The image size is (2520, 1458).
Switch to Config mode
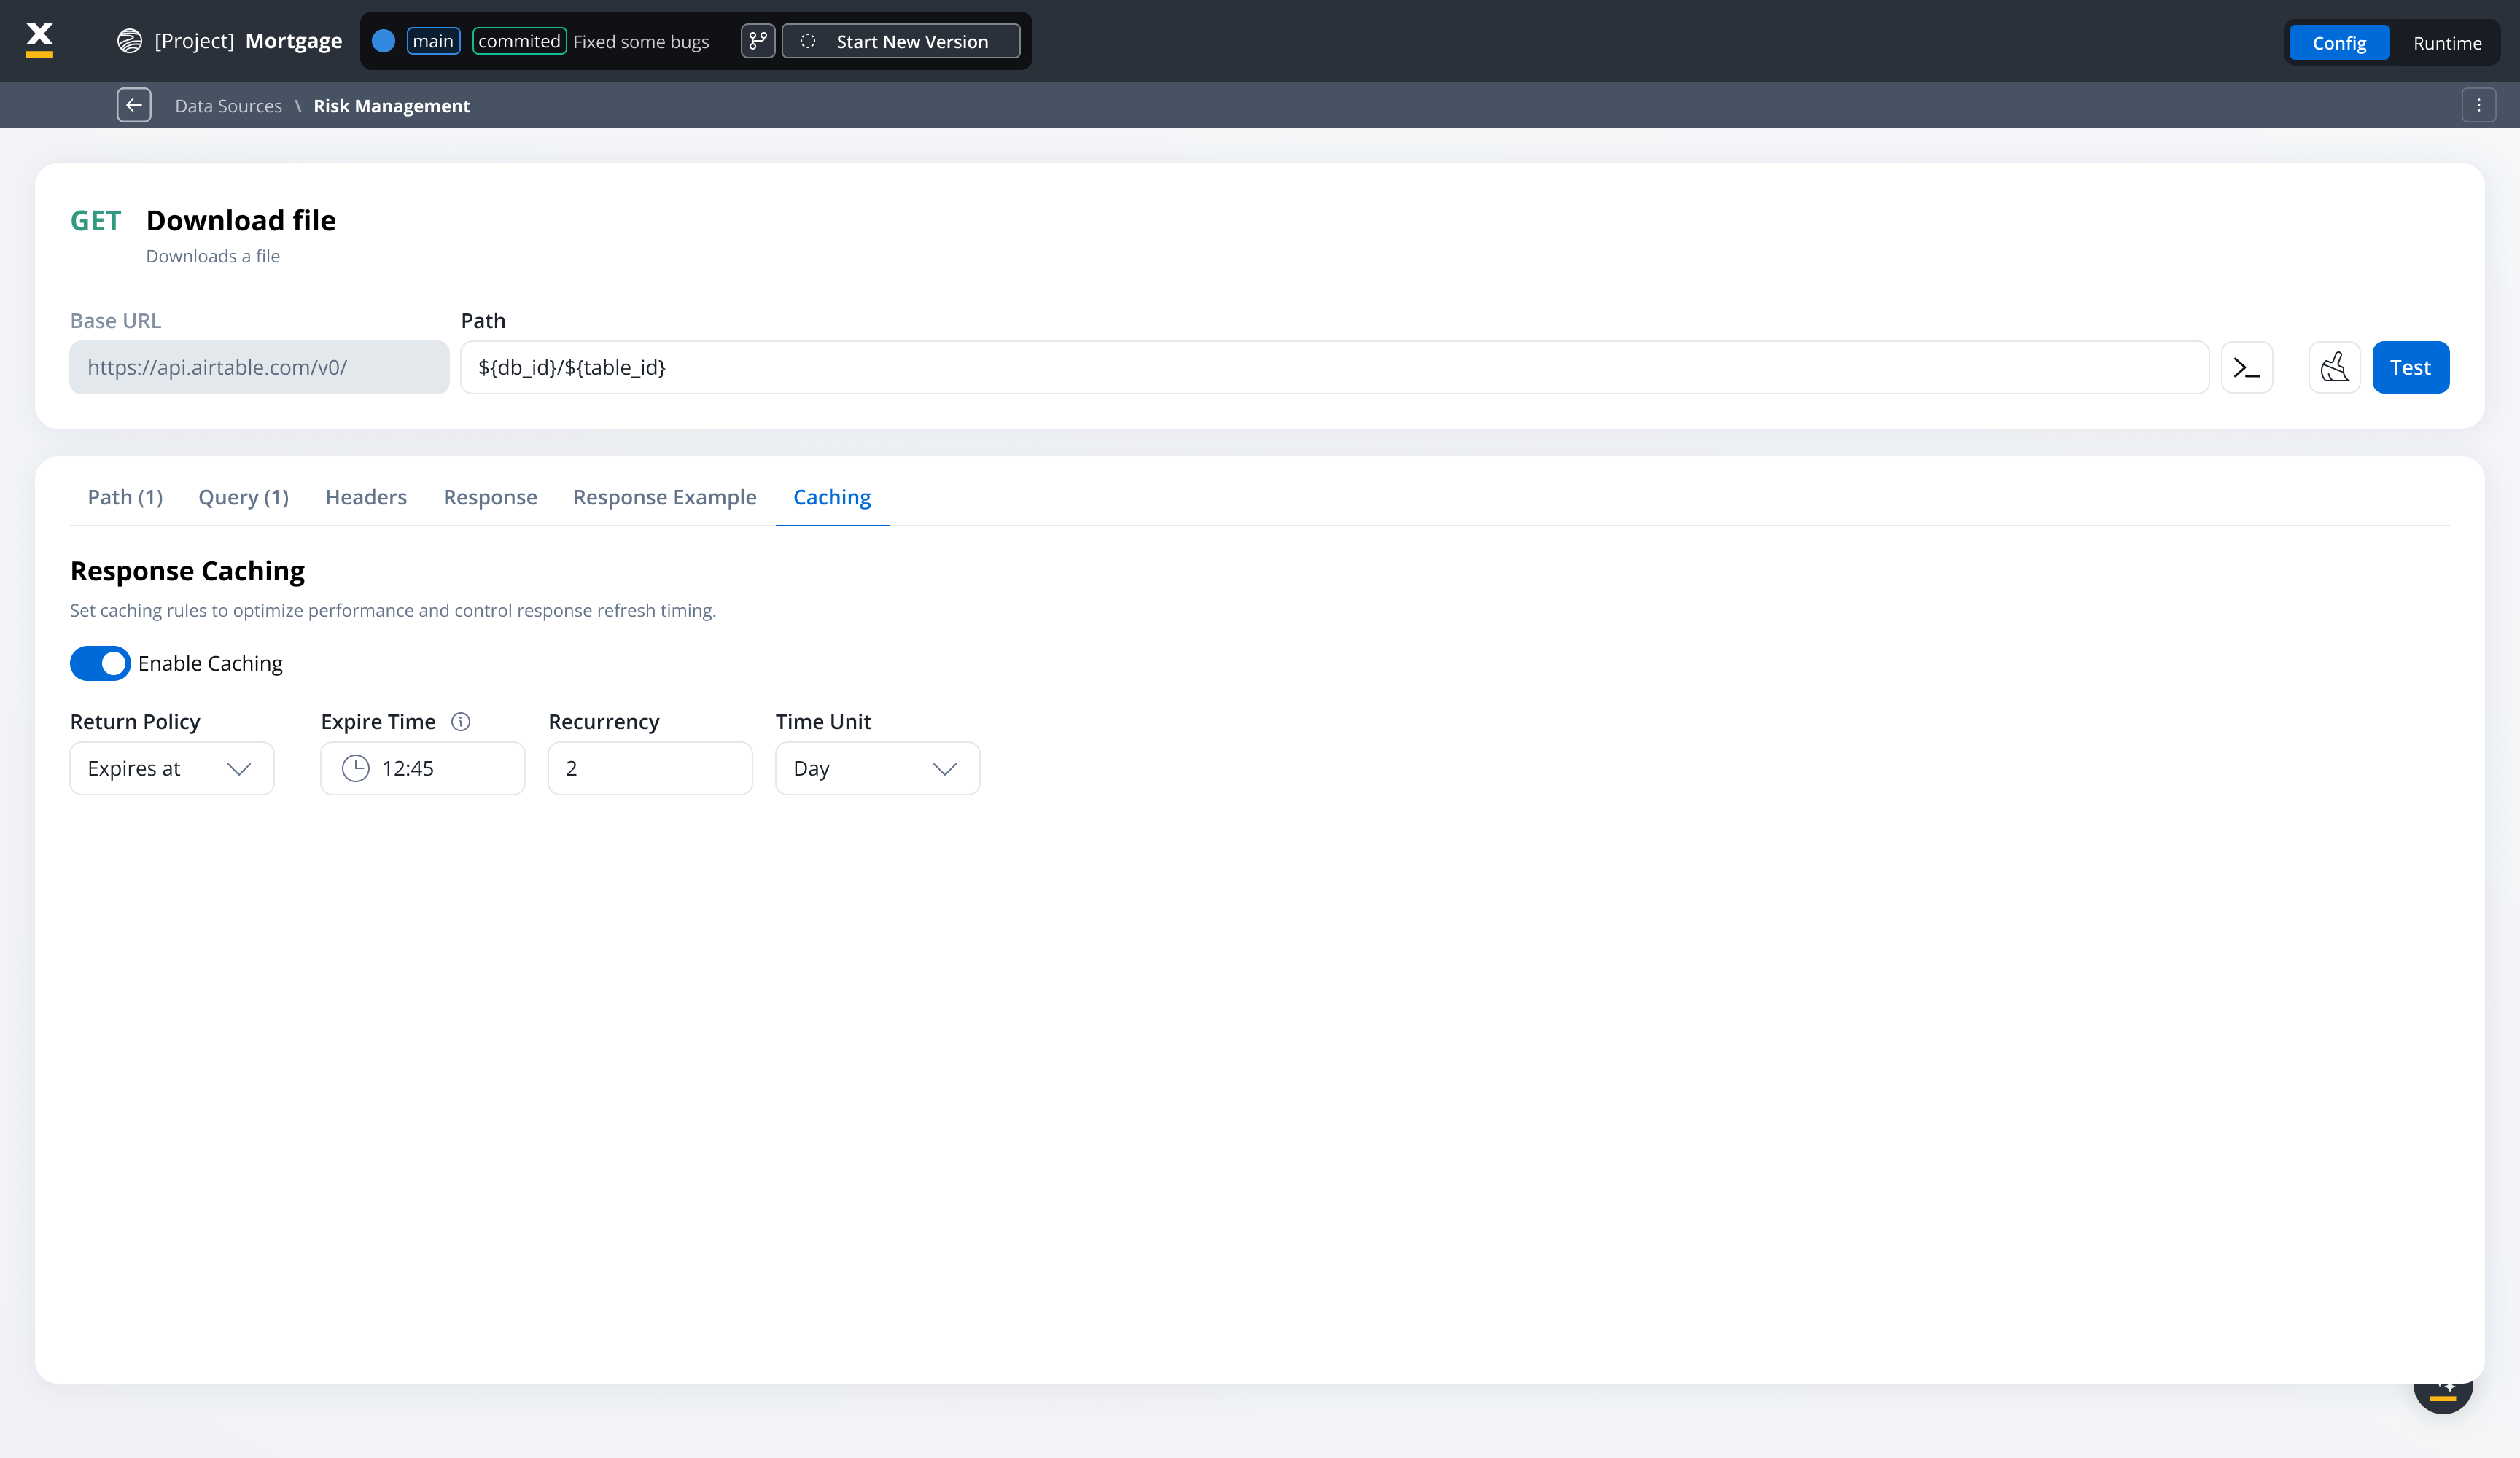(2338, 42)
